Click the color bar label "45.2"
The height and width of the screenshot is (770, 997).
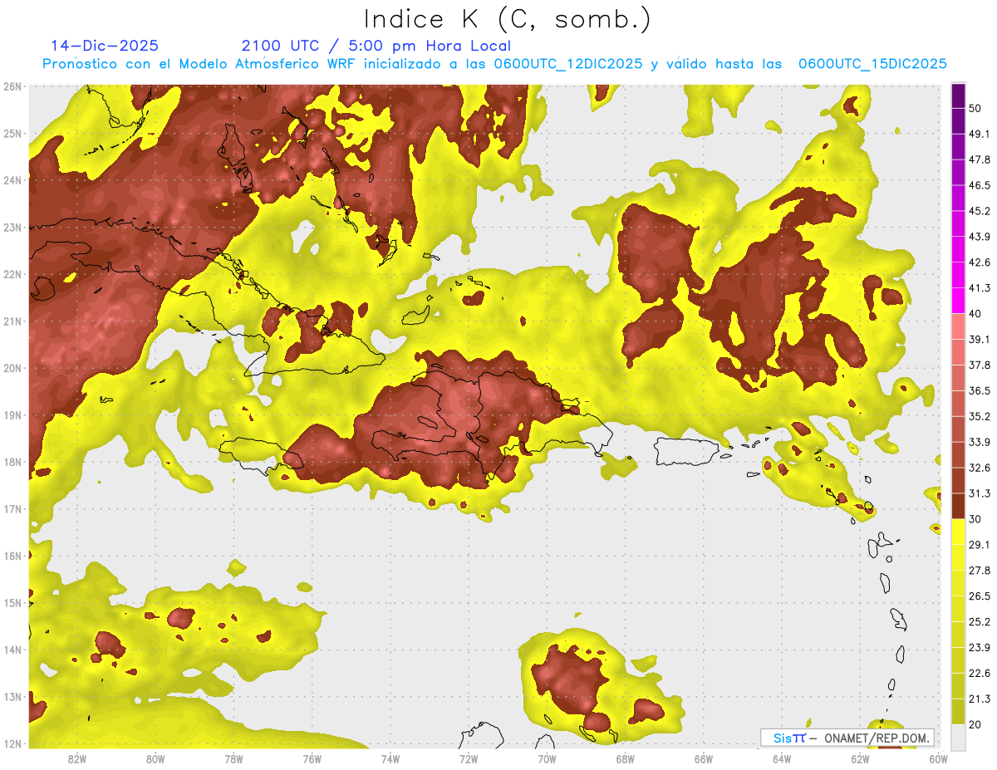979,211
